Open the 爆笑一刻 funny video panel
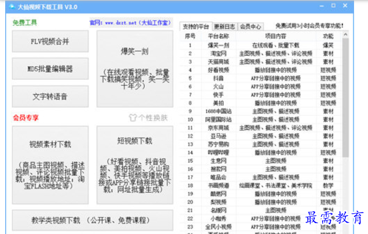 tap(135, 69)
